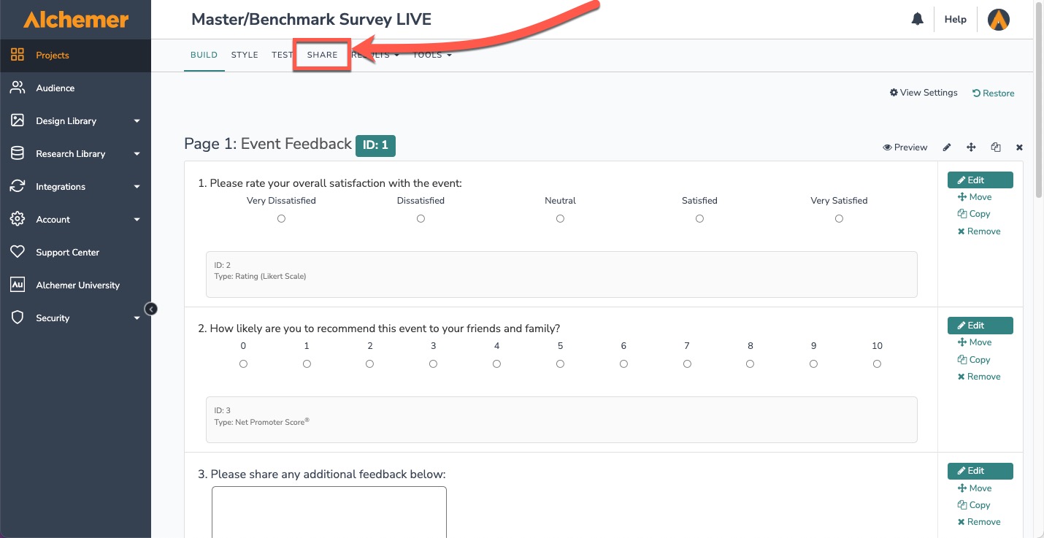Select rating 10 on the recommend scale
1044x538 pixels.
[x=877, y=364]
